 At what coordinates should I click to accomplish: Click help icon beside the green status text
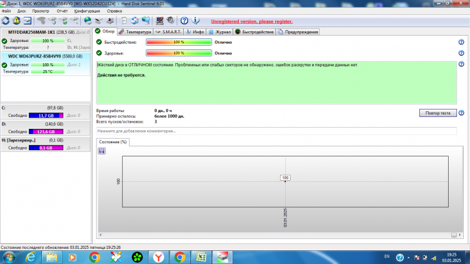tap(461, 64)
